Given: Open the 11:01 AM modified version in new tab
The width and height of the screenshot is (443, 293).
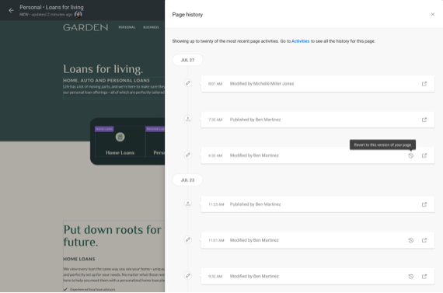Looking at the screenshot, I should pos(424,240).
